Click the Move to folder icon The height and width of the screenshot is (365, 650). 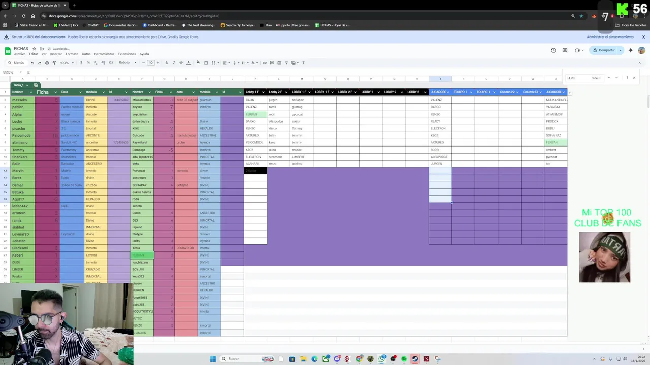(x=42, y=49)
